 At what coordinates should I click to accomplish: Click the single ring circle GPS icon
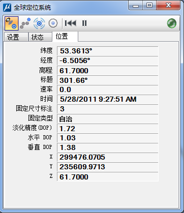pyautogui.click(x=53, y=23)
